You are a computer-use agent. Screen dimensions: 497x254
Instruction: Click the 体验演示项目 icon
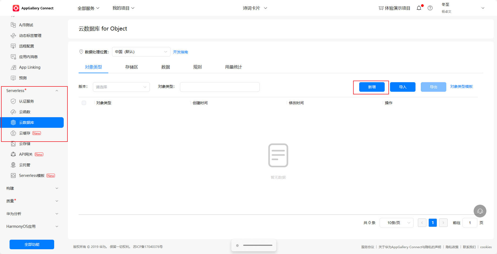tap(381, 8)
